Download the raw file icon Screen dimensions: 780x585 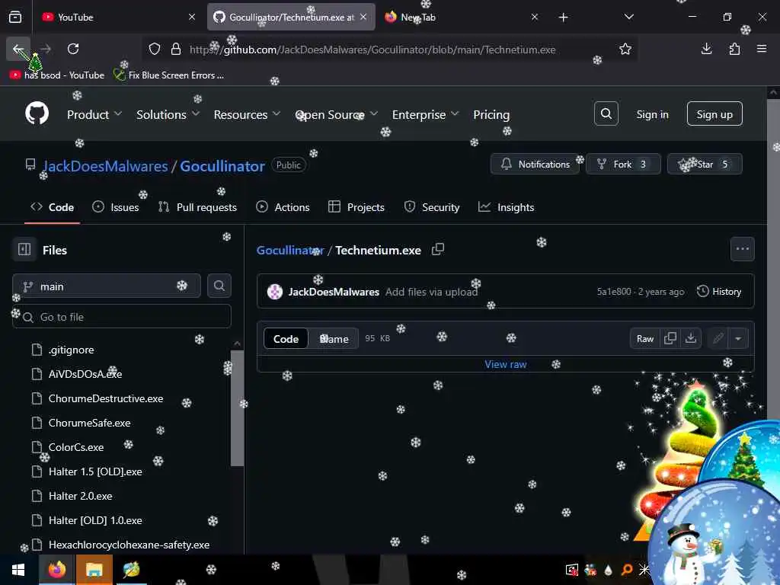[x=690, y=338]
